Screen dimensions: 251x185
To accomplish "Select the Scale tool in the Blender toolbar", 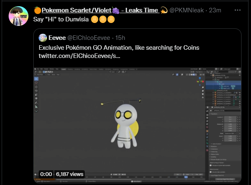I will 36,95.
